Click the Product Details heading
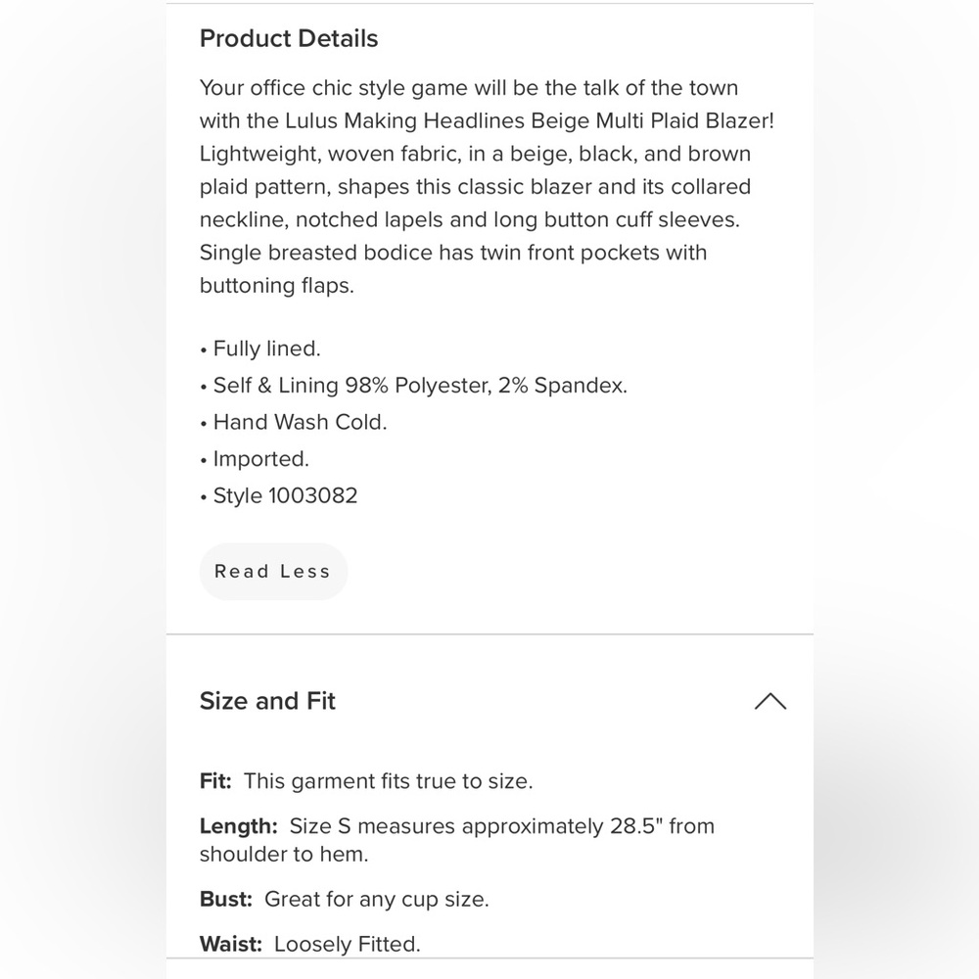 [289, 39]
